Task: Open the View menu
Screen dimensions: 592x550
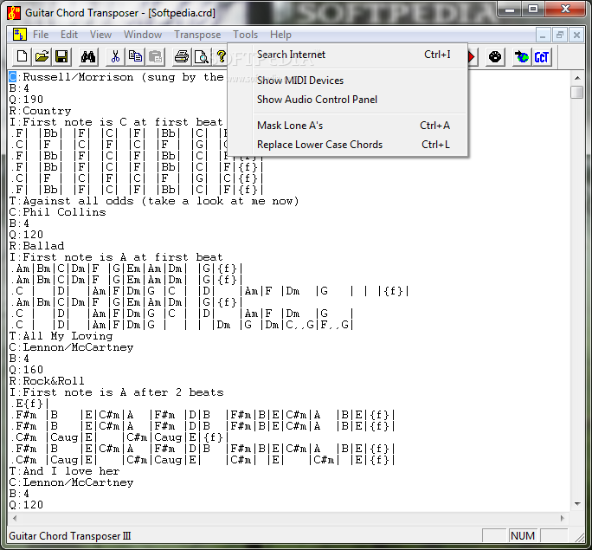Action: [100, 35]
